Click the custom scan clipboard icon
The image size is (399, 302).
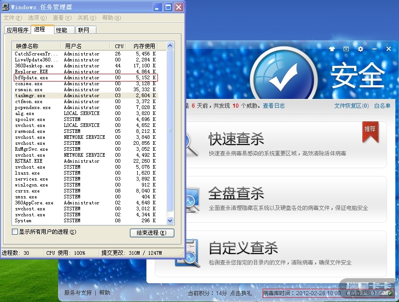(188, 253)
